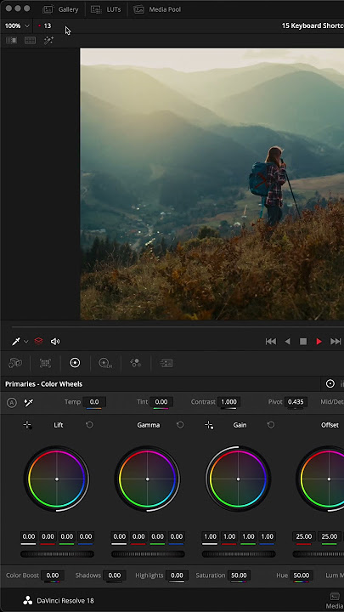Expand the qualifier picker dropdown arrow
Viewport: 344px width, 612px height.
click(26, 342)
